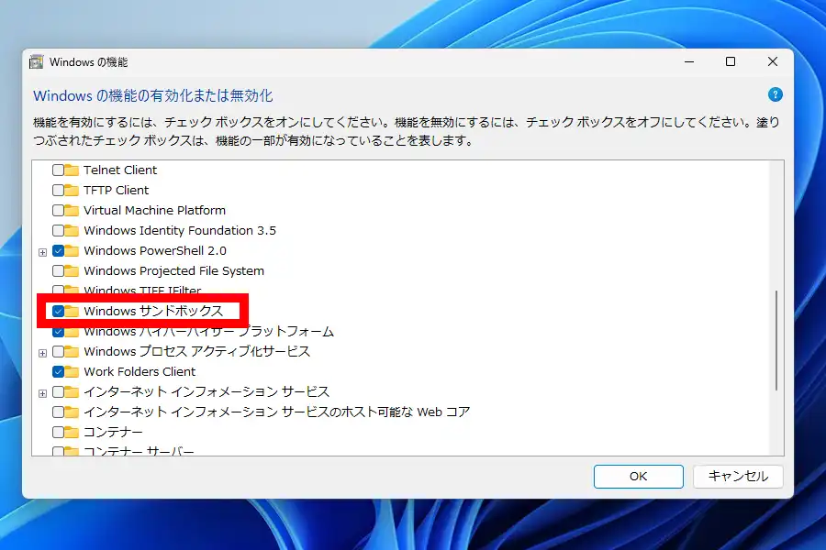
Task: Click the Virtual Machine Platform folder icon
Action: [72, 211]
